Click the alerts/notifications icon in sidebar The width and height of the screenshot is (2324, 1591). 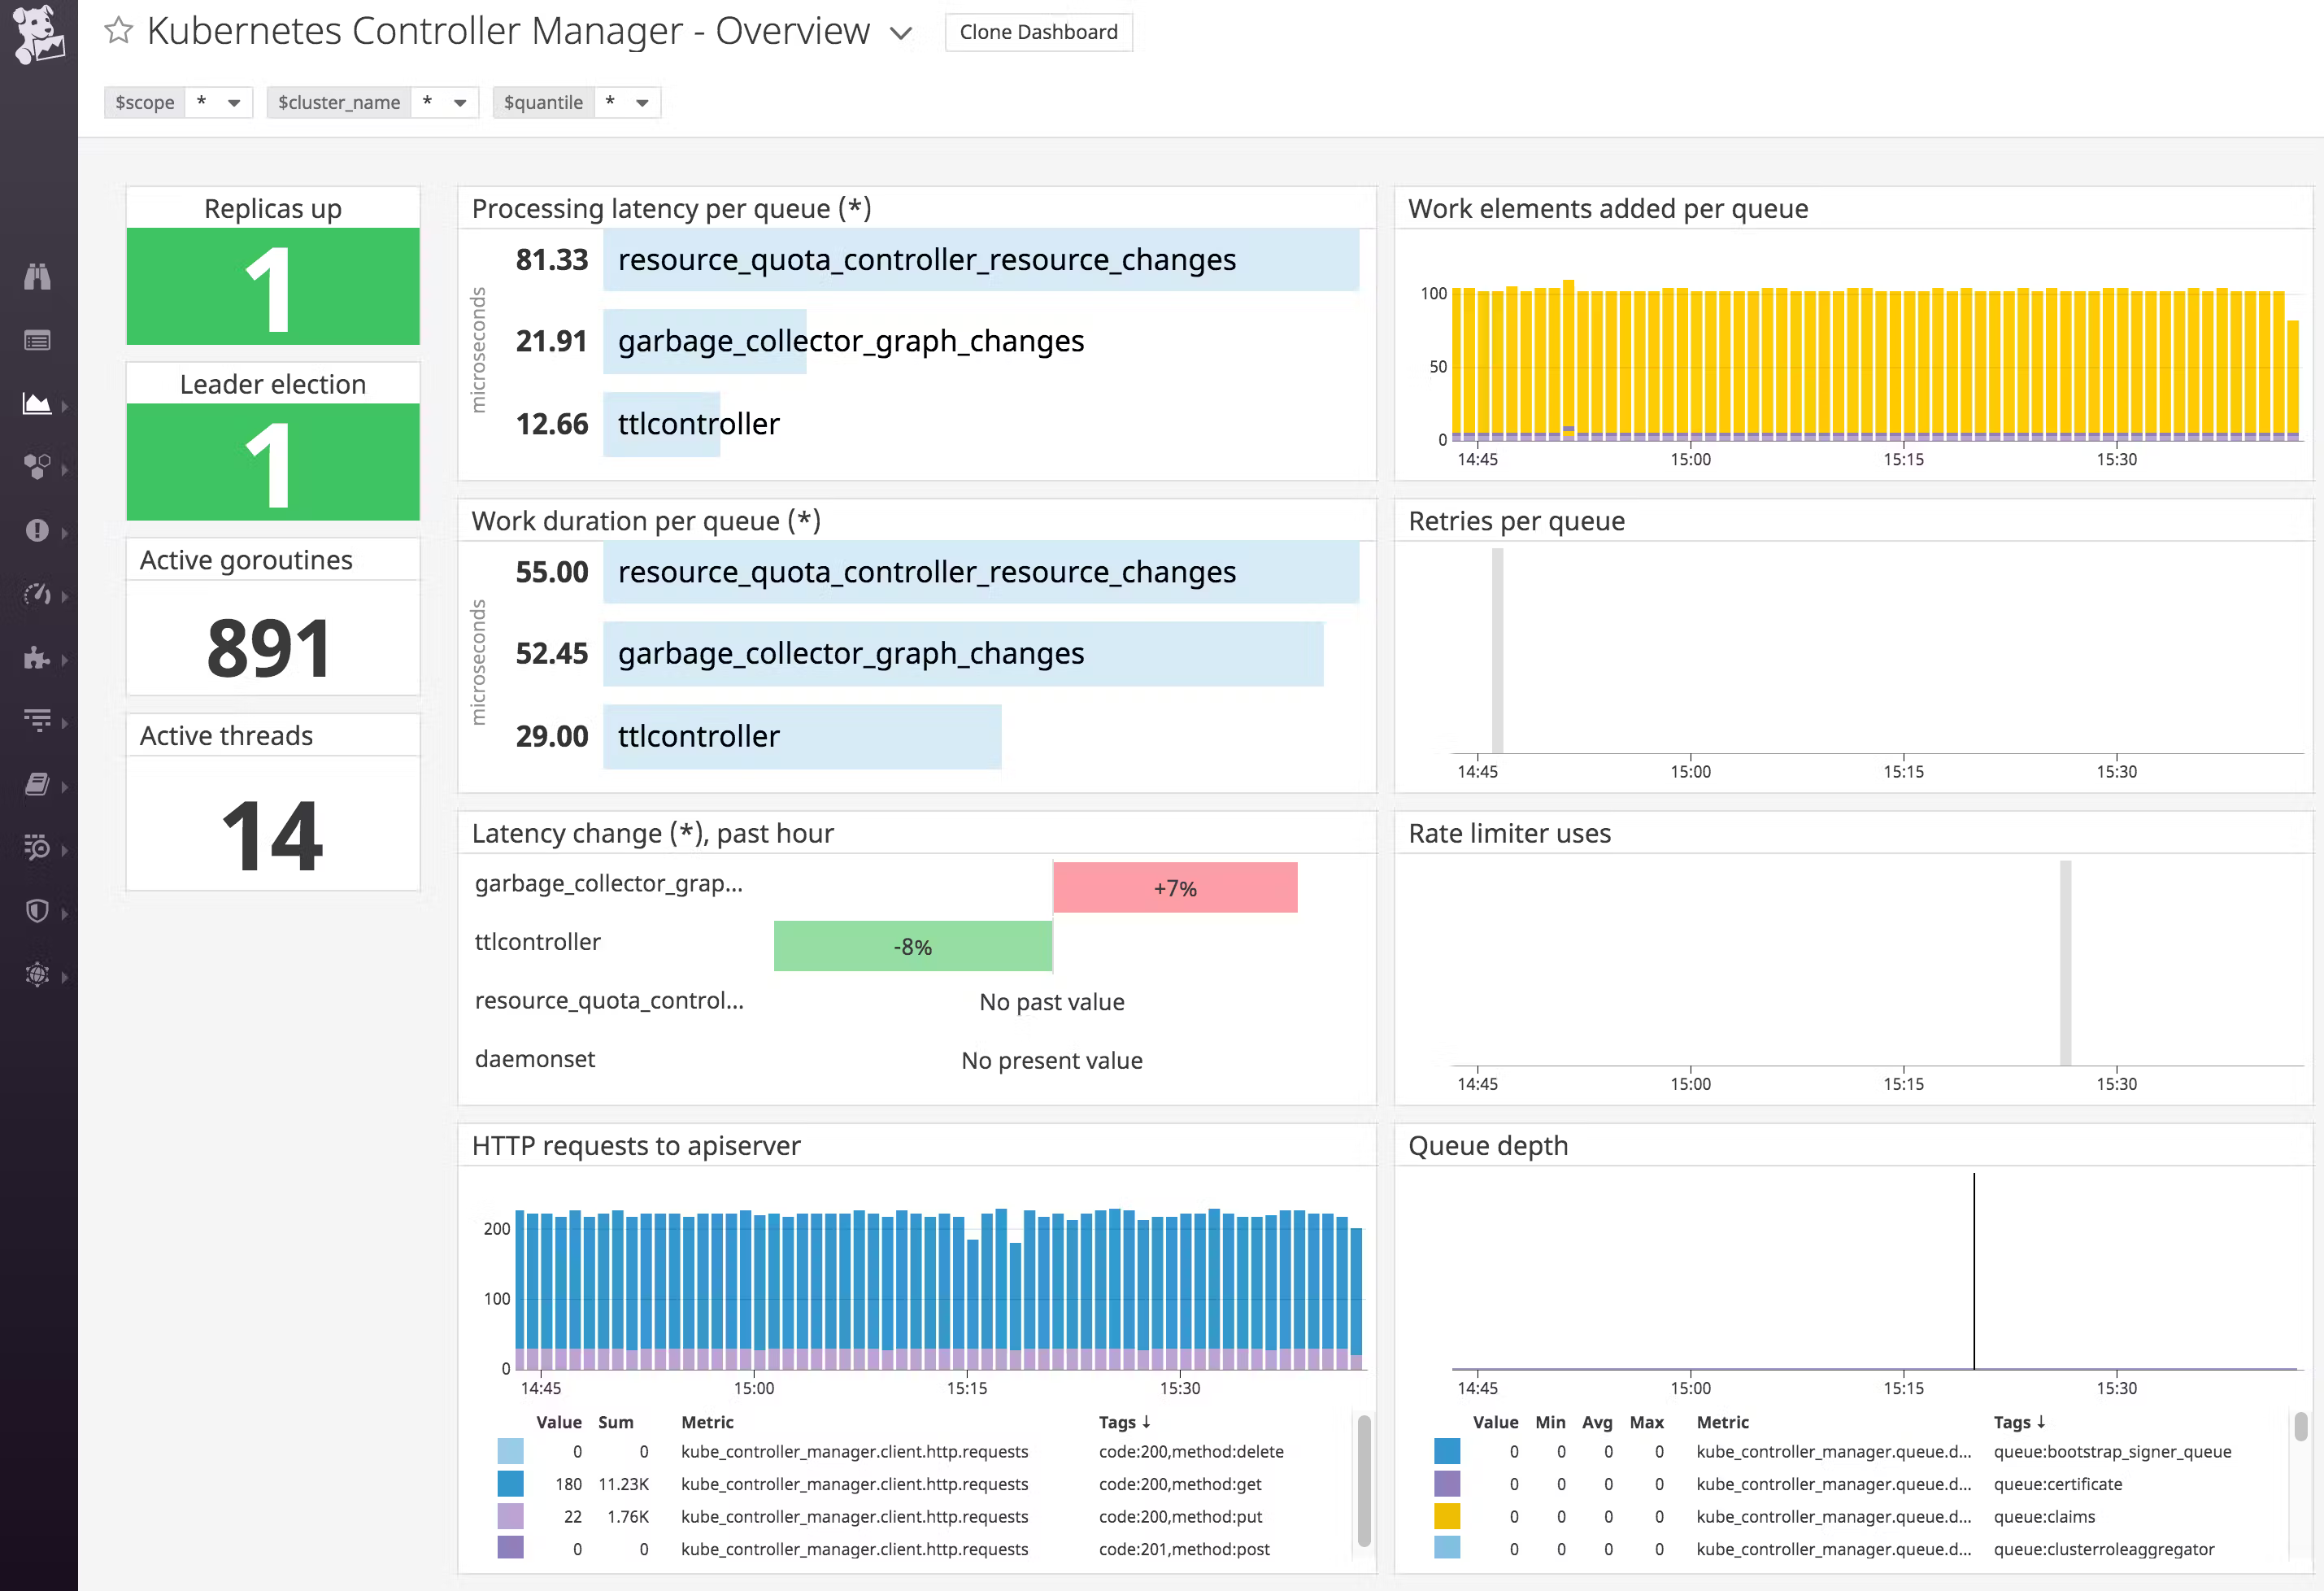pos(39,528)
